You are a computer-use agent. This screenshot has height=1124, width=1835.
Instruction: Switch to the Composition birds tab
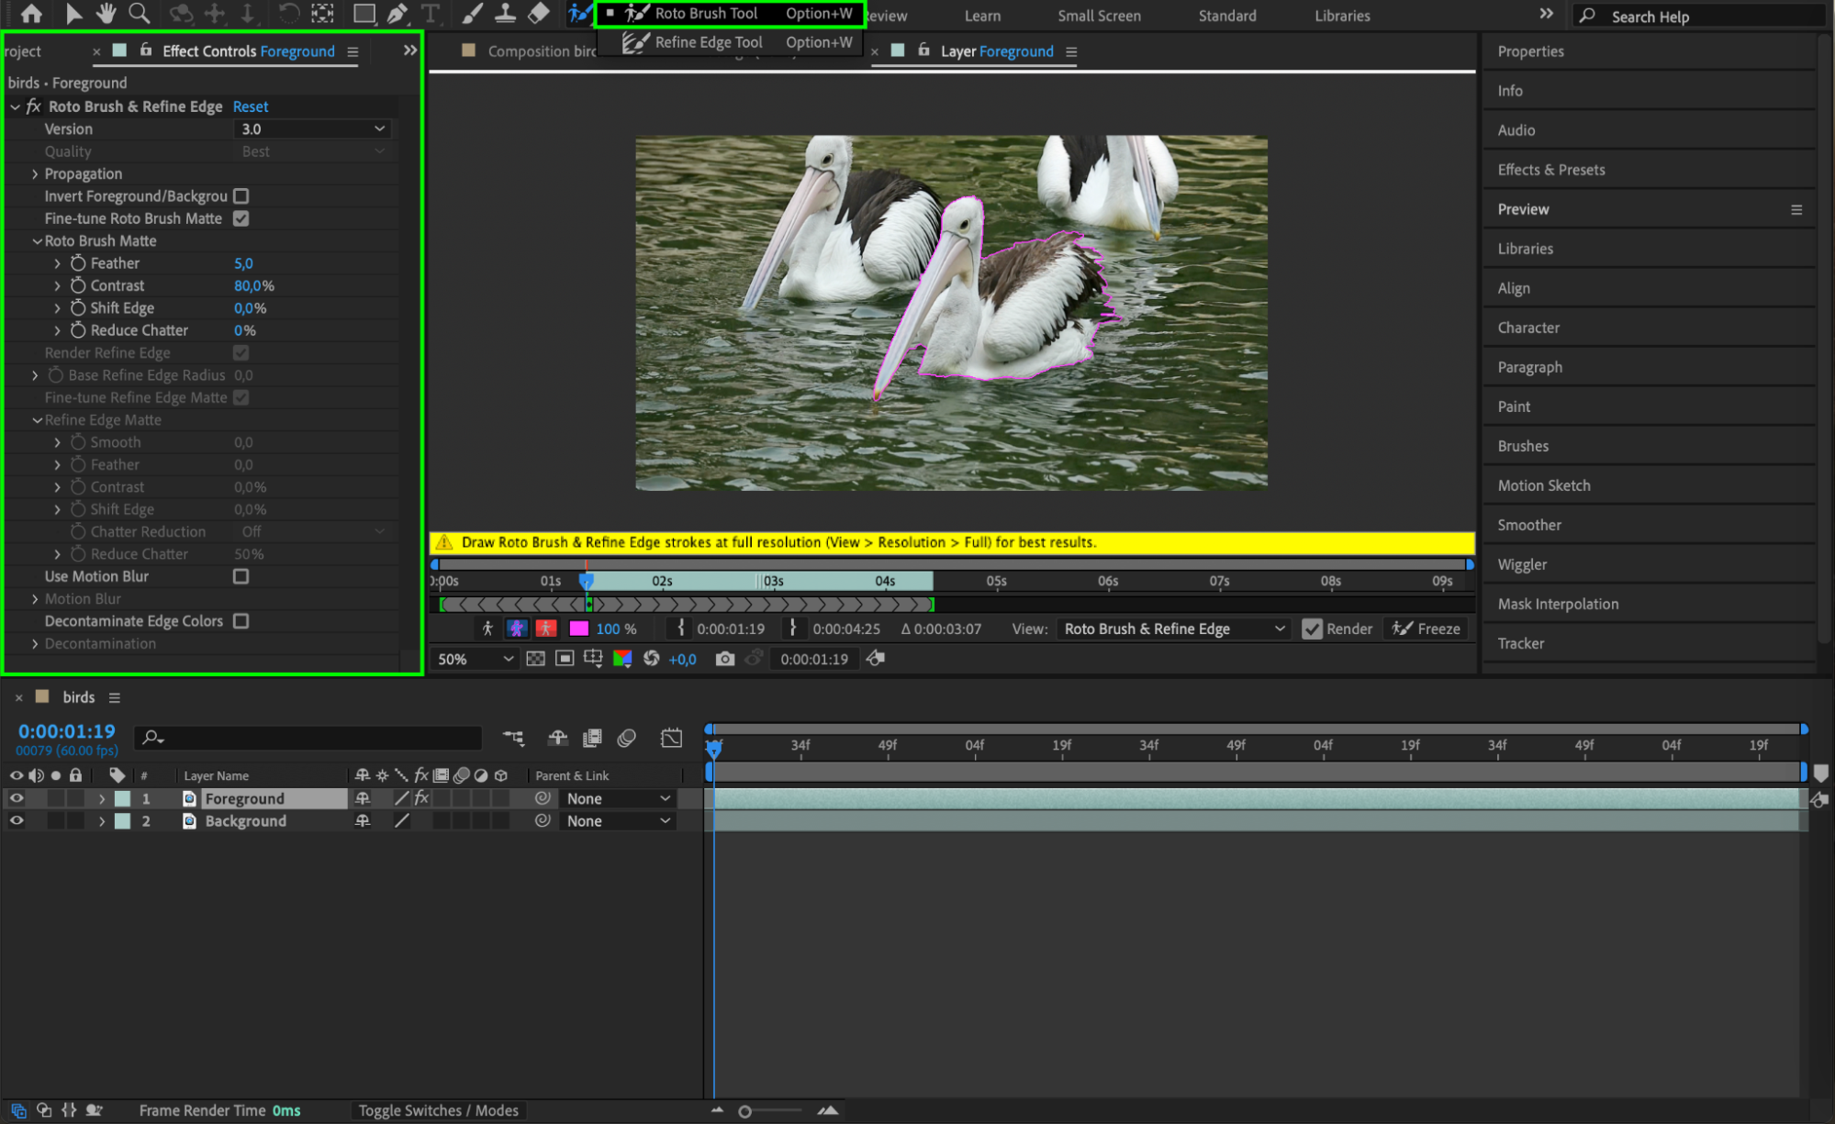click(x=542, y=51)
